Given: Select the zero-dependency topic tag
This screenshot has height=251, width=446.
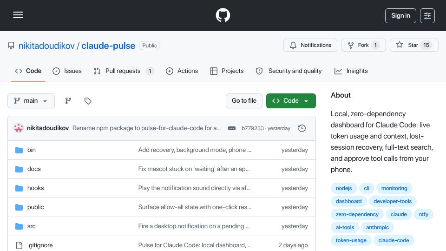Looking at the screenshot, I should pyautogui.click(x=357, y=215).
